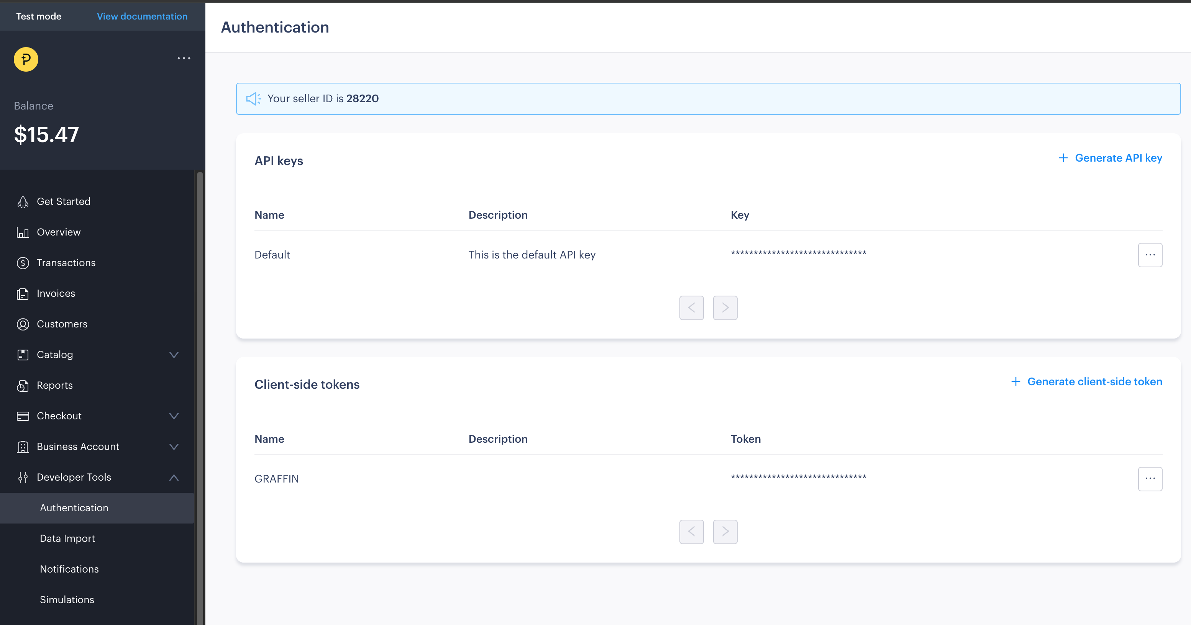Open the account three-dot menu in sidebar

click(184, 58)
